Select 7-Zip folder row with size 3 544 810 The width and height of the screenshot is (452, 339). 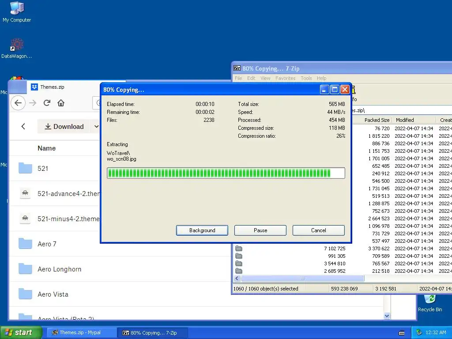tap(342, 264)
